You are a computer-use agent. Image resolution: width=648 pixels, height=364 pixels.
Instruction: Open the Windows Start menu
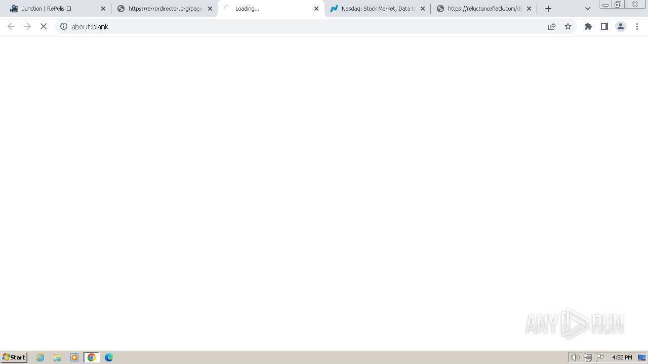click(x=14, y=357)
